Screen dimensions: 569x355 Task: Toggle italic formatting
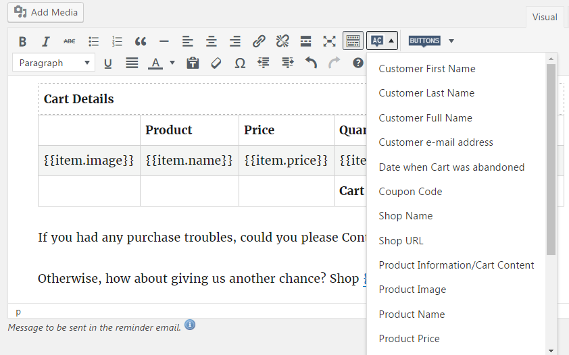pos(46,41)
